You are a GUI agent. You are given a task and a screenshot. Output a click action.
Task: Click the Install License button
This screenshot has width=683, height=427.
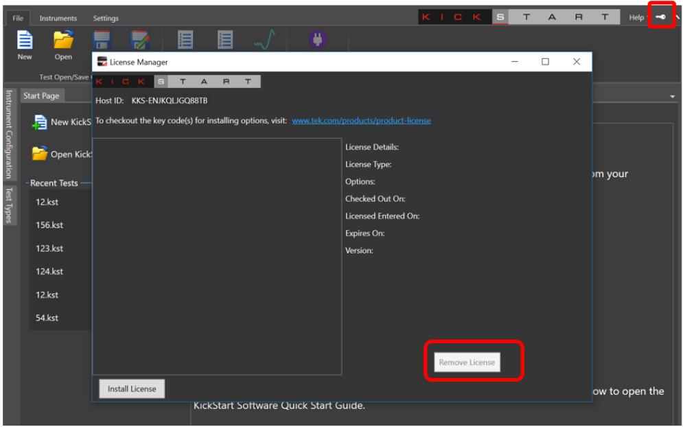132,389
